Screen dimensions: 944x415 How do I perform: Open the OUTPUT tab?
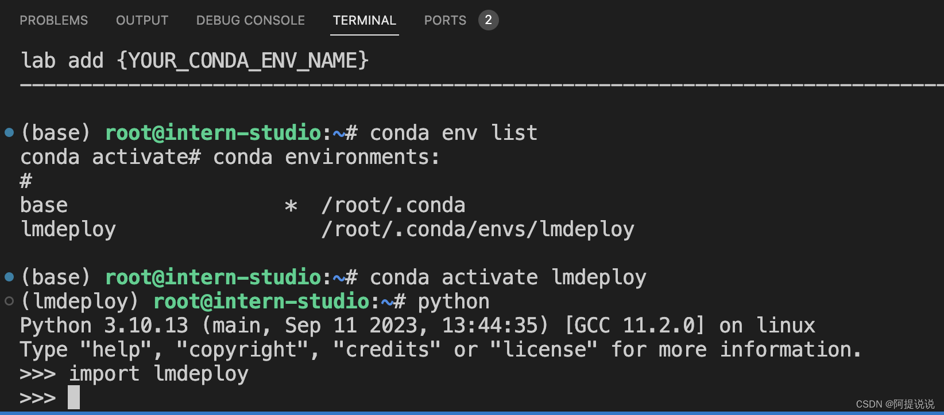tap(142, 21)
